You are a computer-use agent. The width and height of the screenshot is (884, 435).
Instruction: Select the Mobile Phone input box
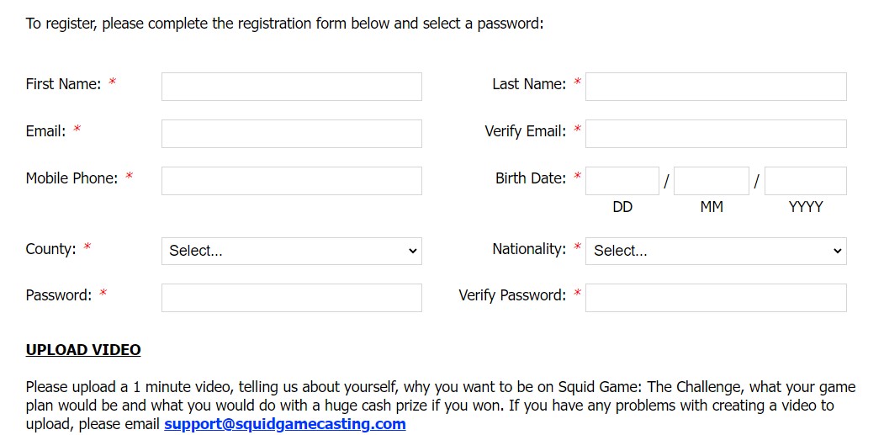click(291, 181)
